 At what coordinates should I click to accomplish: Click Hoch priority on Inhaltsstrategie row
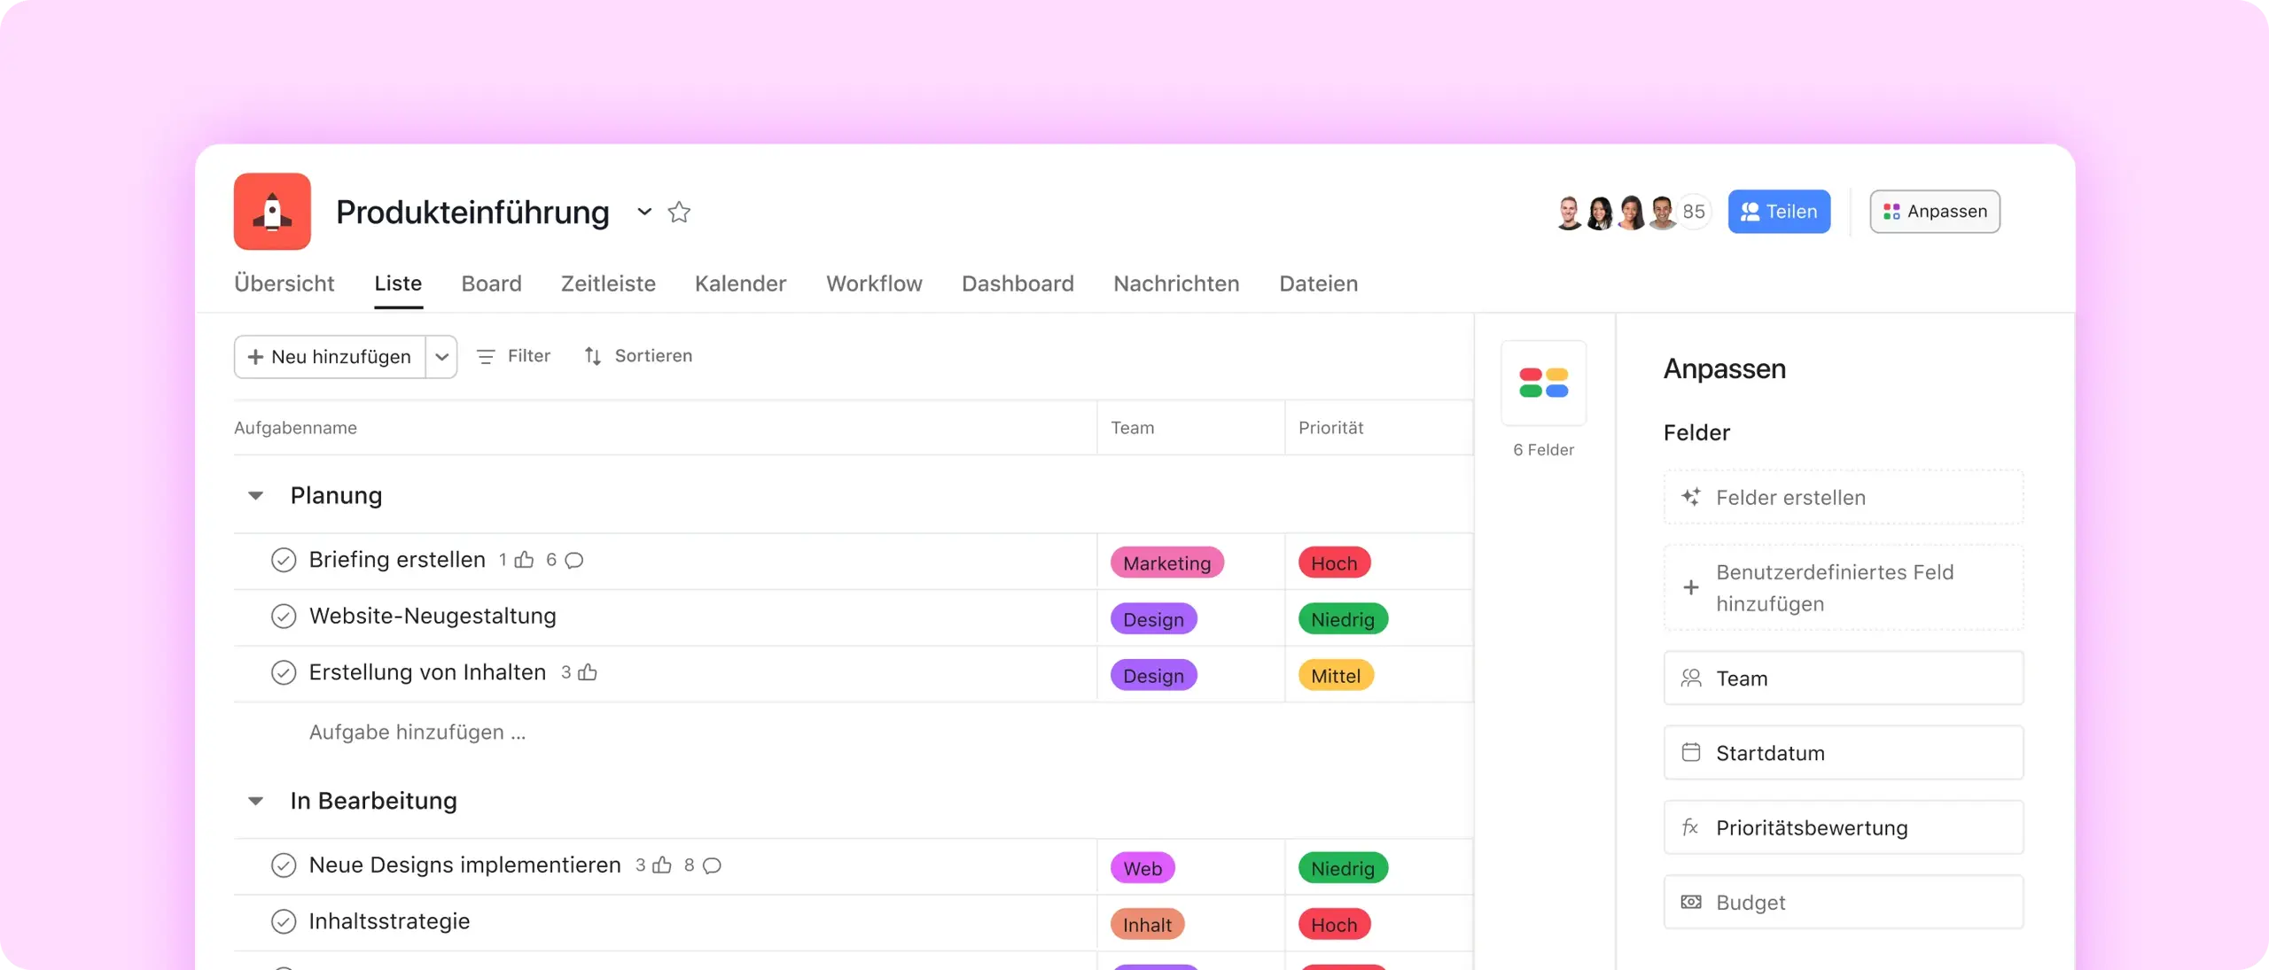click(1334, 925)
